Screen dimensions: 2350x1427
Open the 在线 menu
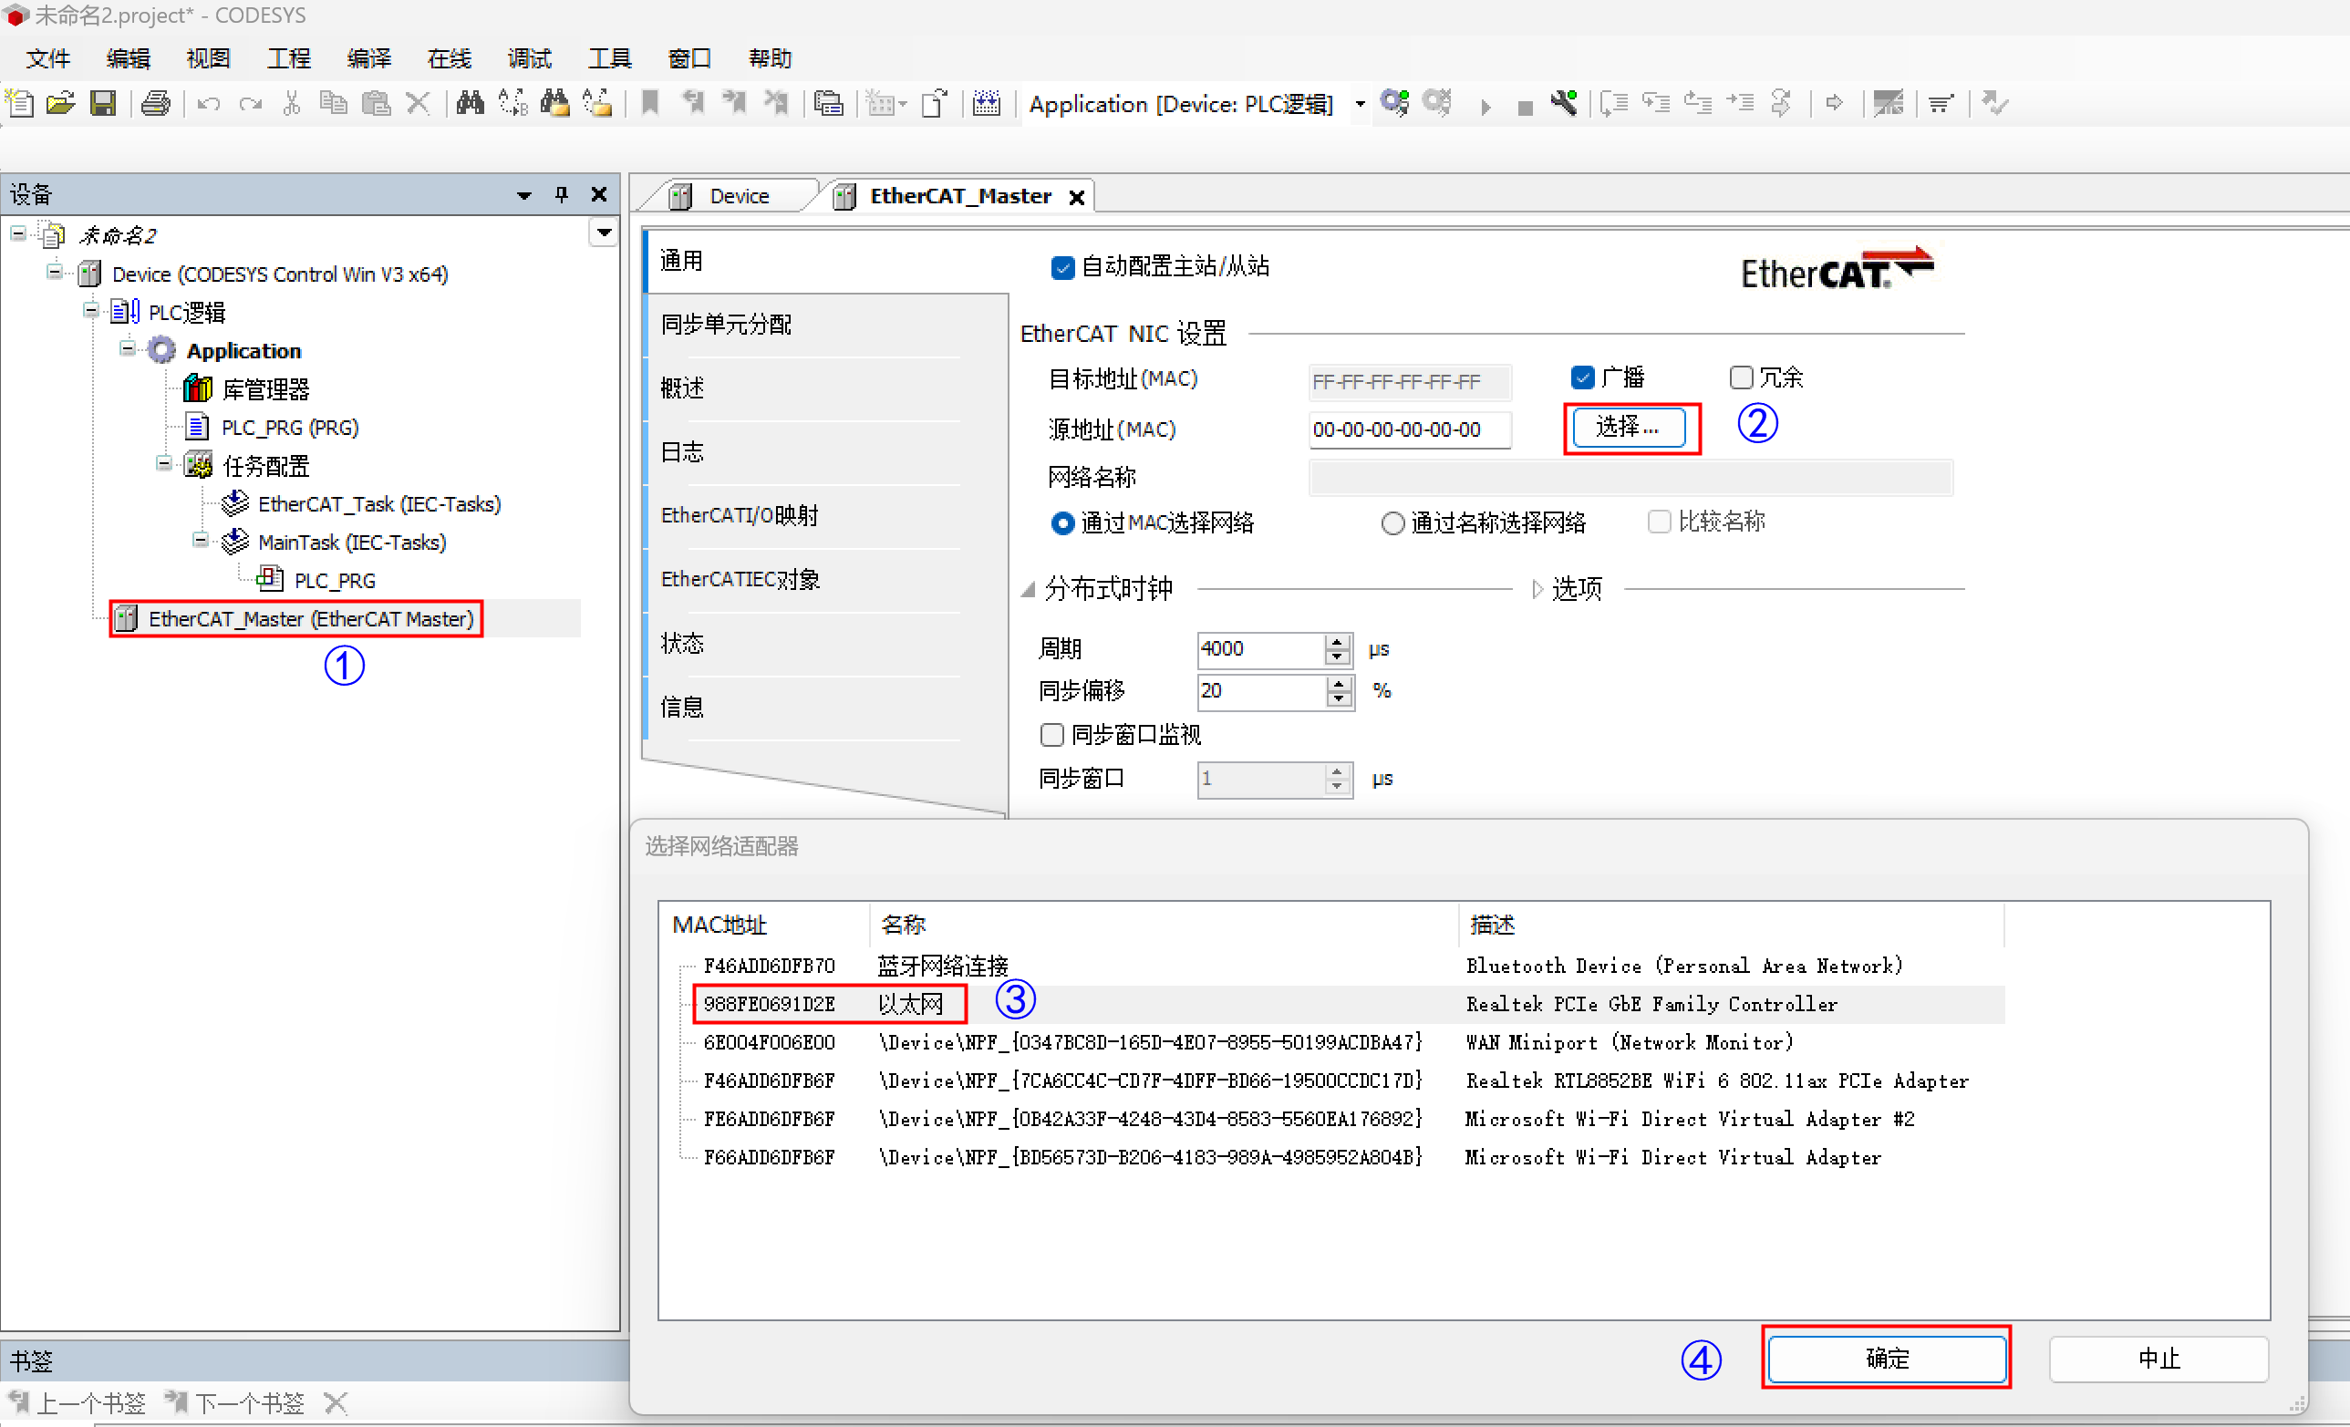tap(449, 59)
